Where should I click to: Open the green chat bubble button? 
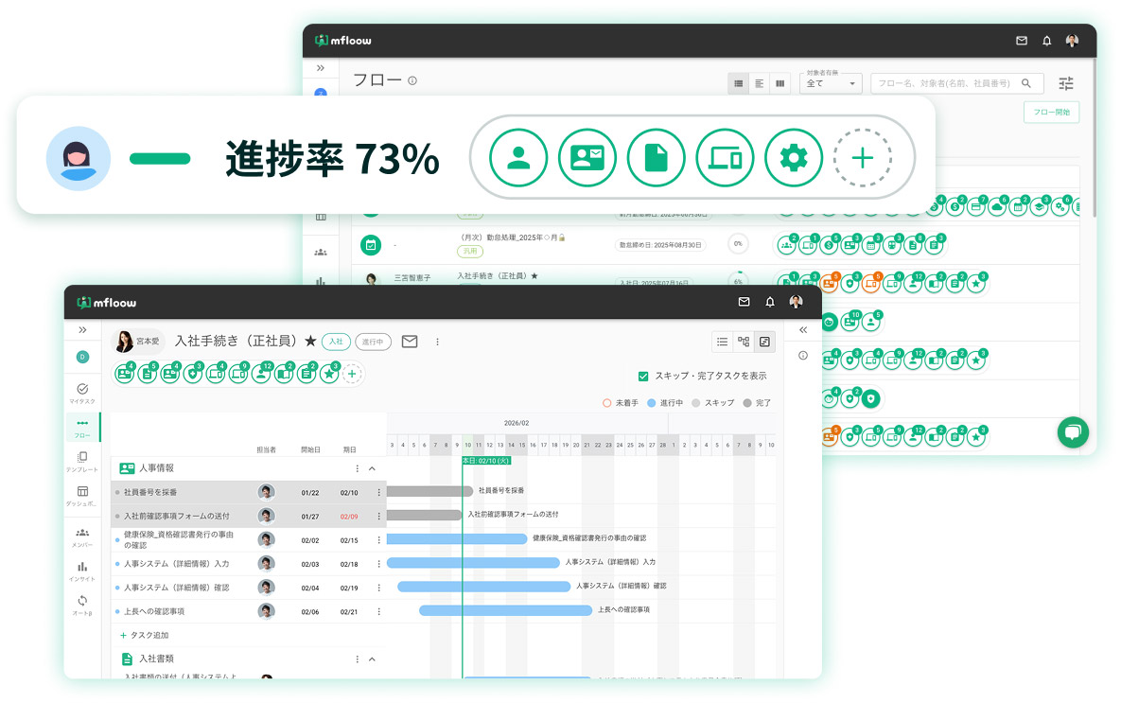[x=1073, y=432]
